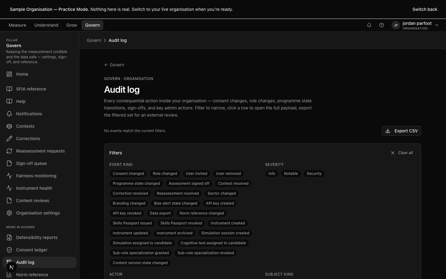Switch to the Grow tab

[72, 25]
